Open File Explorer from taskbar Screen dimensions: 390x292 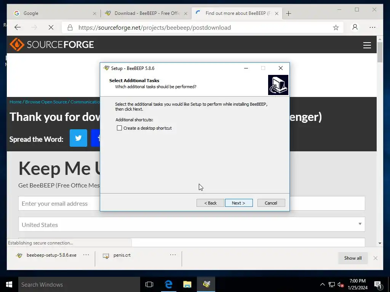[x=187, y=284]
